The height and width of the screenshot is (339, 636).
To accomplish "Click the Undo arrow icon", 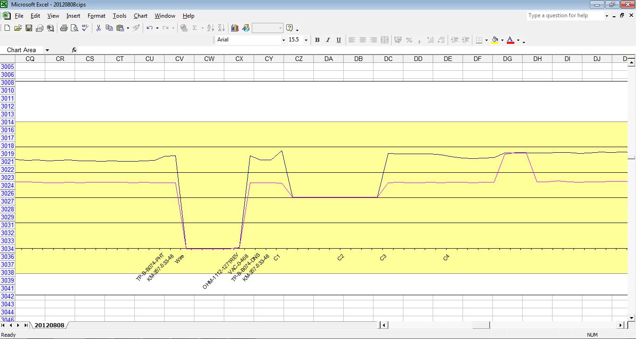I will (x=149, y=28).
